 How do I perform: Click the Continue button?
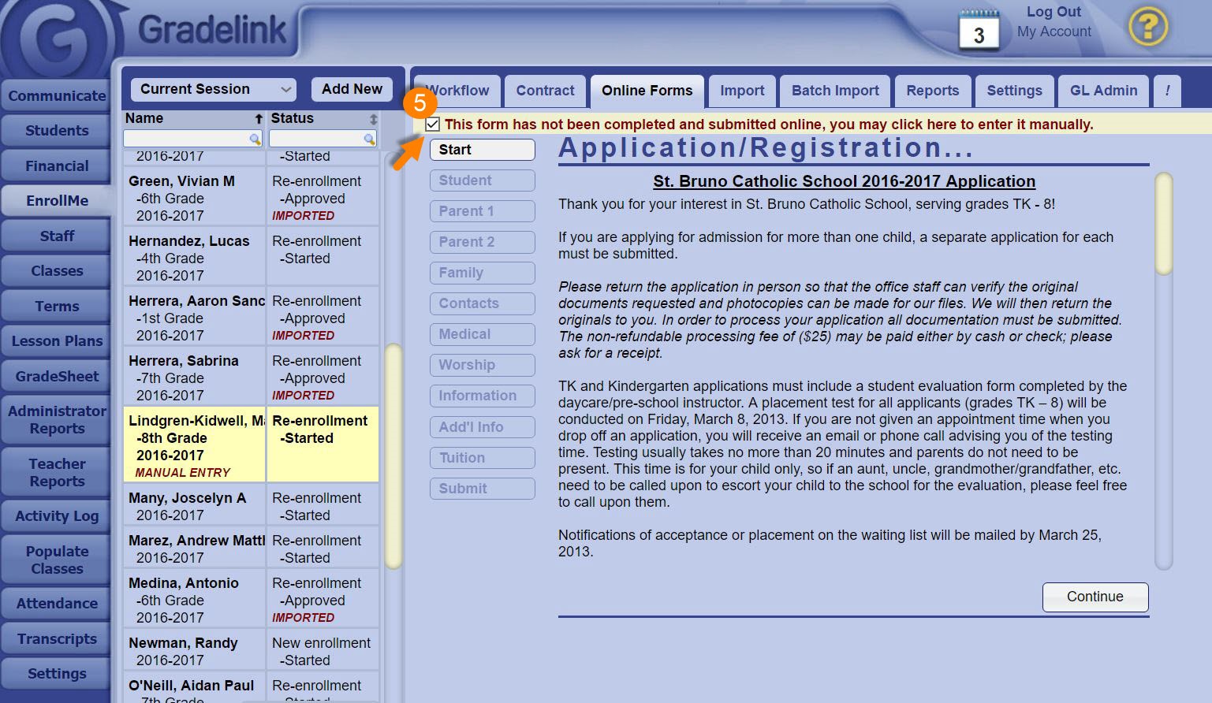tap(1095, 597)
